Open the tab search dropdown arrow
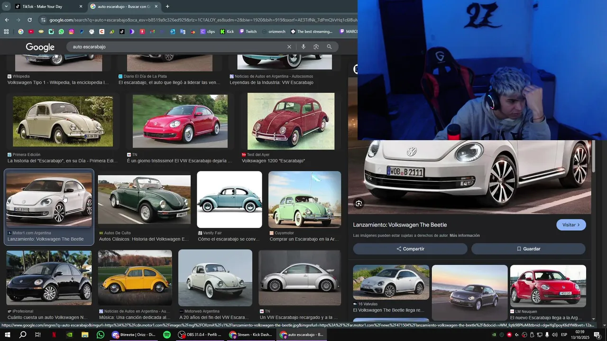This screenshot has height=341, width=607. click(x=6, y=7)
